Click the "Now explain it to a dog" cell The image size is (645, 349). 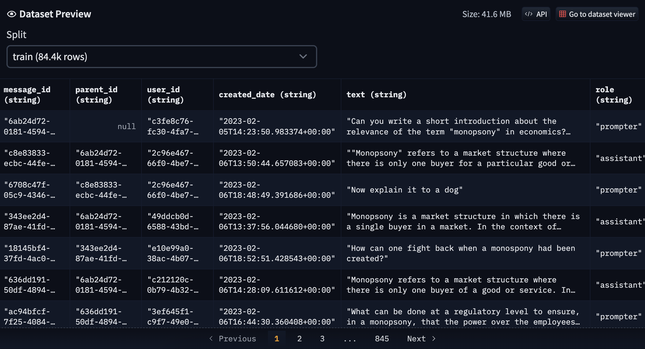[404, 190]
